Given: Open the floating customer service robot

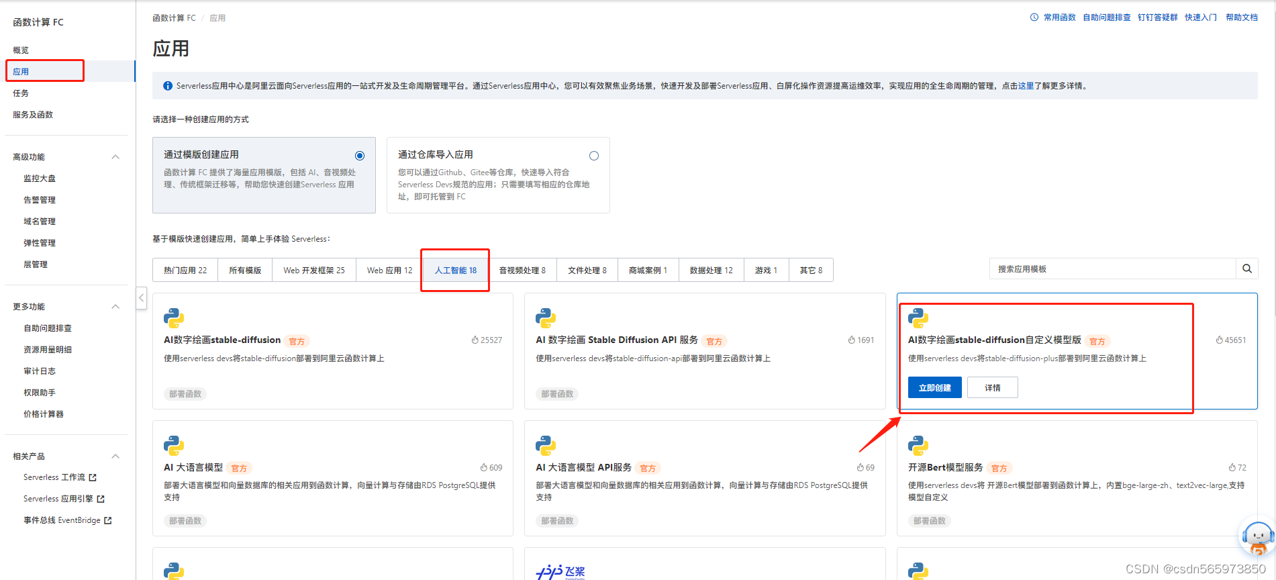Looking at the screenshot, I should 1257,536.
